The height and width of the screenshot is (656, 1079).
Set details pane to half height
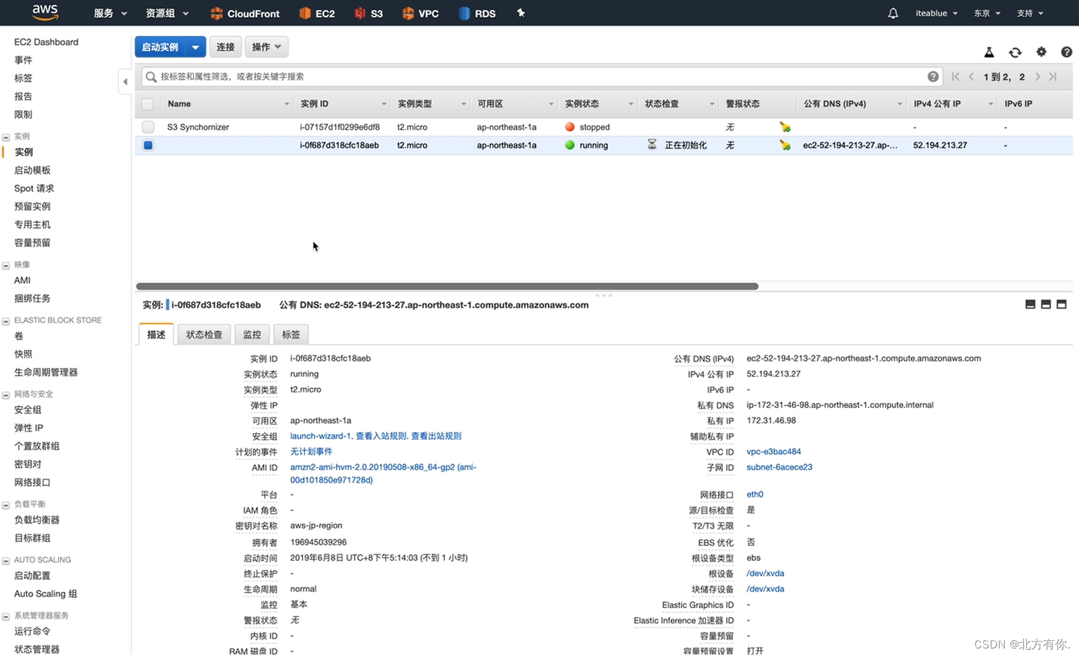tap(1046, 304)
